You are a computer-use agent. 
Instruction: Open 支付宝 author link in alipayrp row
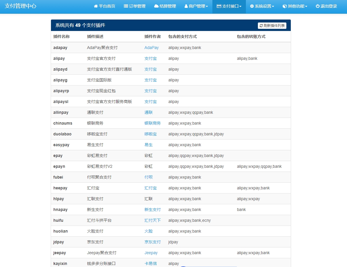(x=151, y=91)
